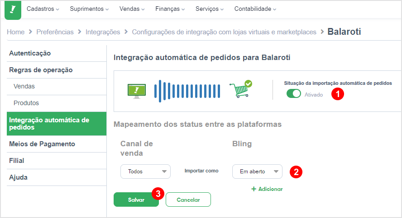Screen dimensions: 402x218
Task: Select Integração automática de pedidos sidebar item
Action: point(57,124)
